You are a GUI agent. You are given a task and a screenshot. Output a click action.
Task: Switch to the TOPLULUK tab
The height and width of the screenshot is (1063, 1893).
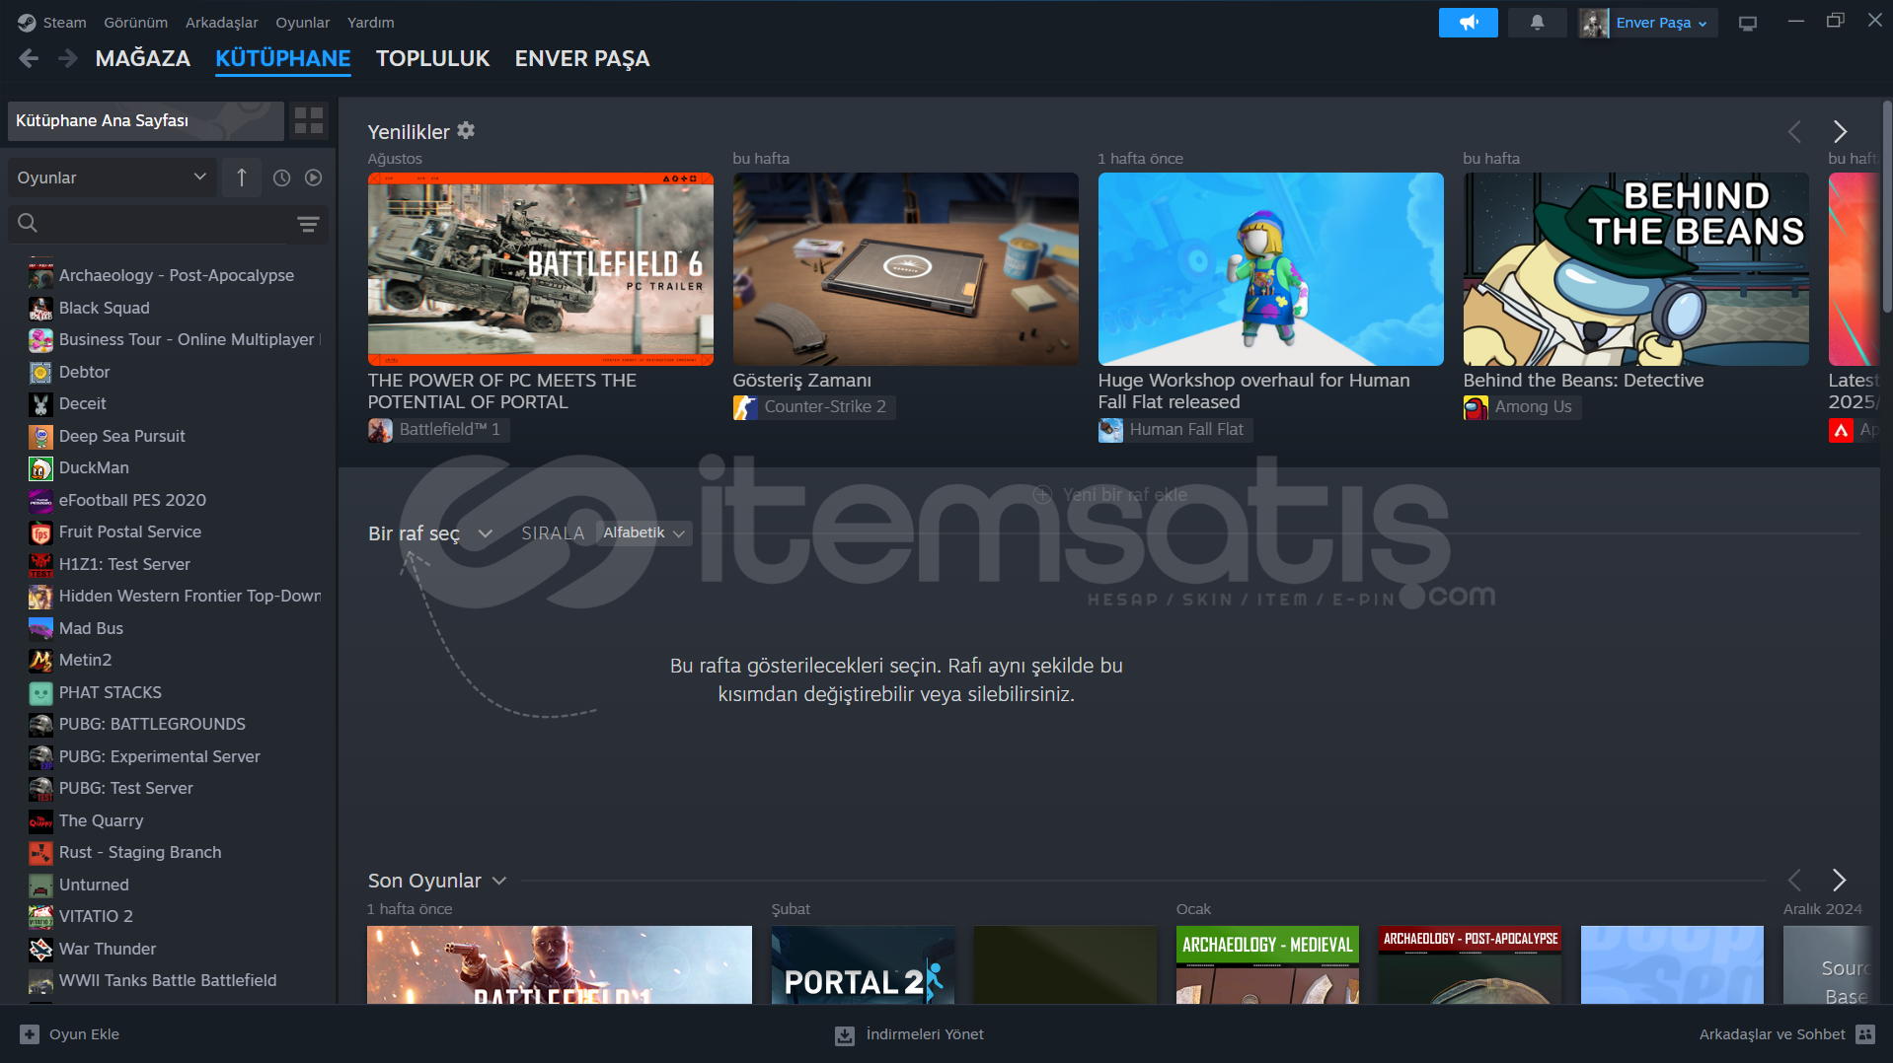pos(432,58)
